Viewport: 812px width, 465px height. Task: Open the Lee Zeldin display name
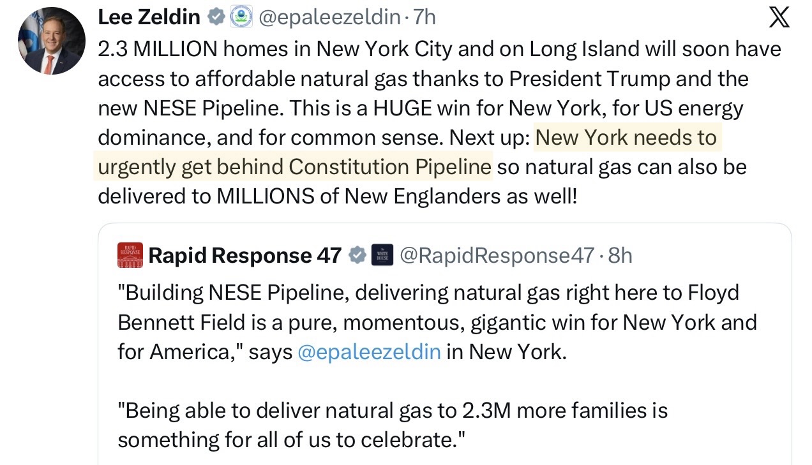[149, 17]
